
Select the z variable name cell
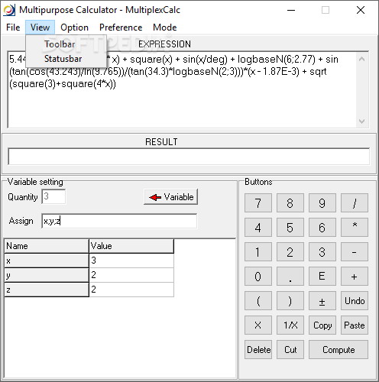[47, 290]
